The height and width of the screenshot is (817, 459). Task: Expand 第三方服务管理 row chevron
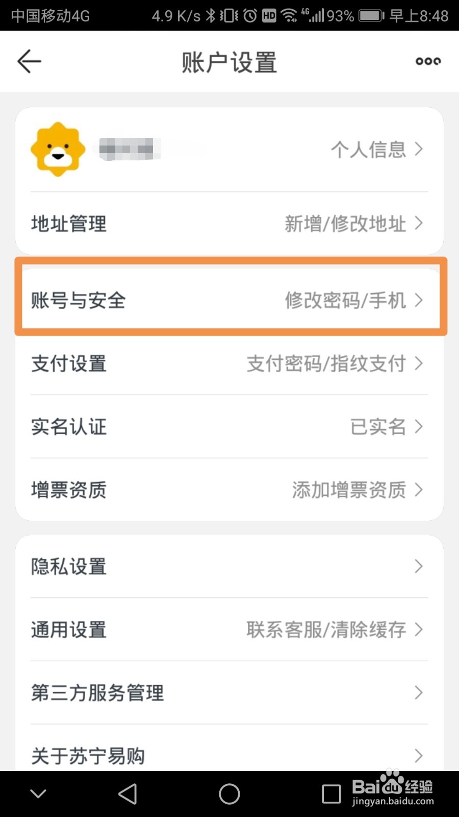click(x=418, y=693)
